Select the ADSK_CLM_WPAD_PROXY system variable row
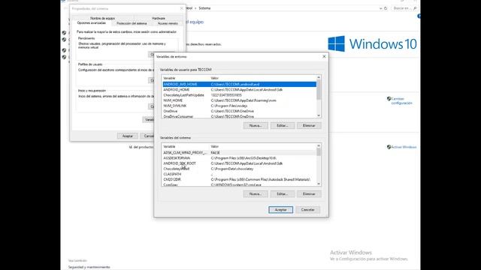This screenshot has width=481, height=270. pyautogui.click(x=239, y=152)
